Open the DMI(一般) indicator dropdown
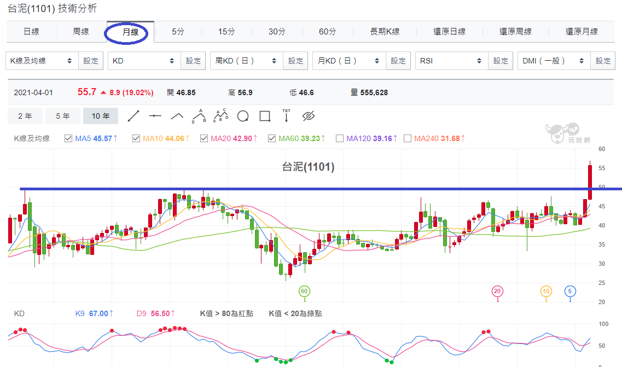The image size is (622, 367). [554, 61]
